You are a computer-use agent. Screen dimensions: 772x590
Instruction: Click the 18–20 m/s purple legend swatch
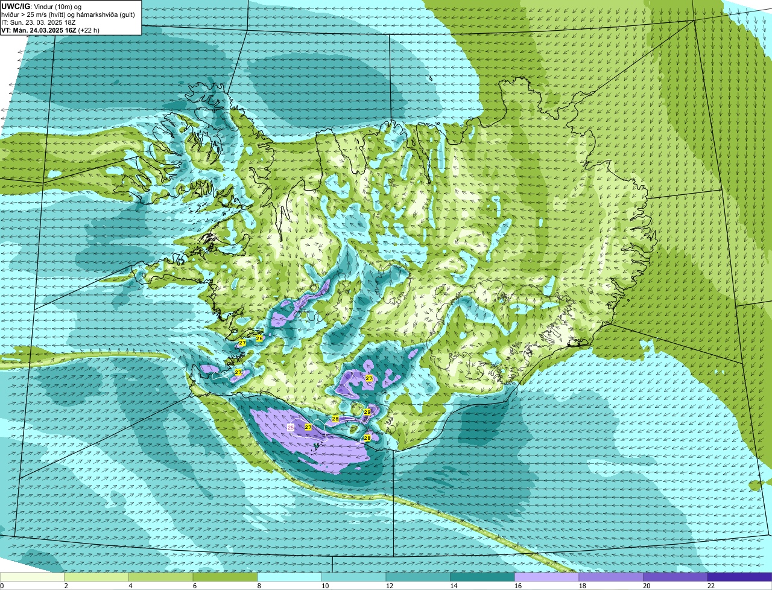(x=610, y=577)
